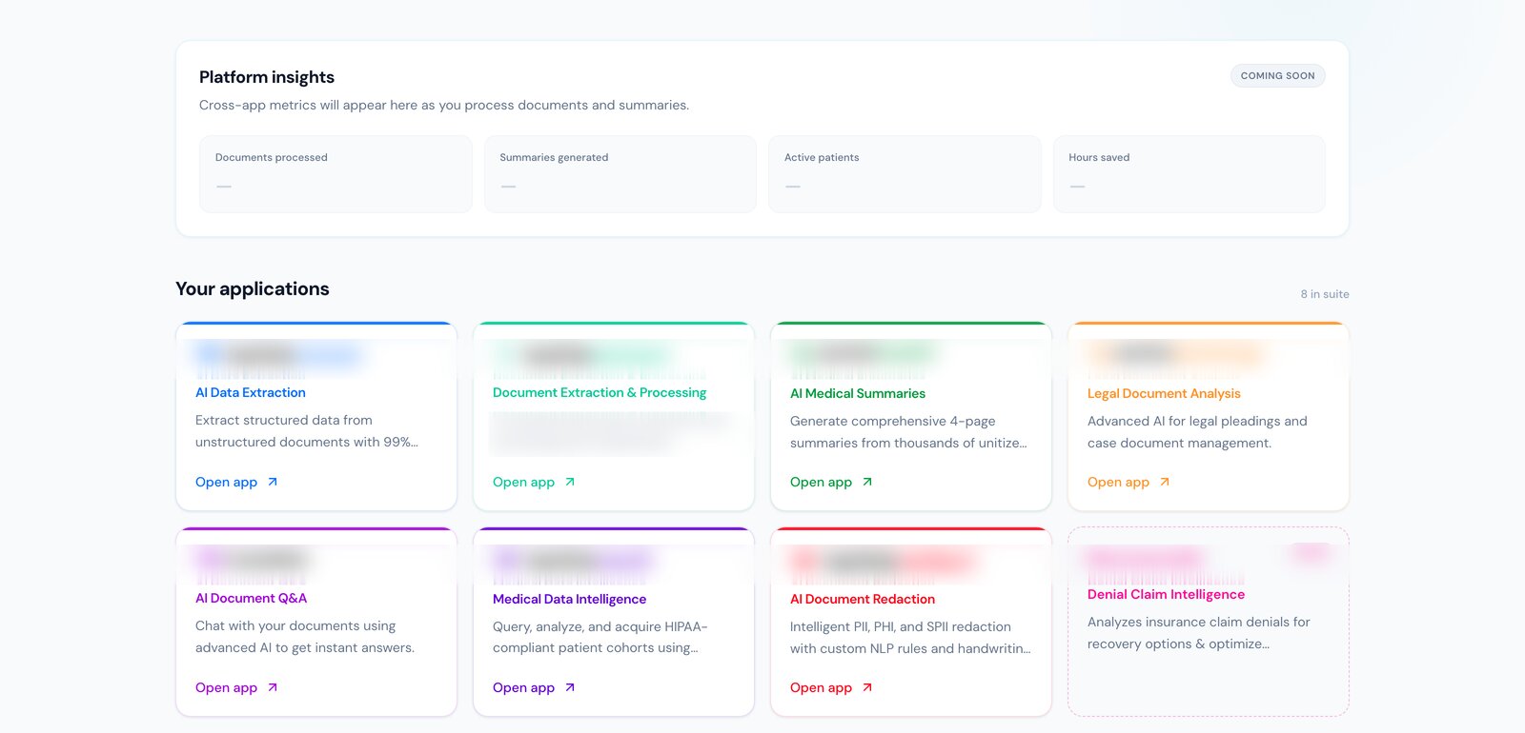
Task: Click the purple arrow icon on AI Document Q&A card
Action: coord(273,687)
